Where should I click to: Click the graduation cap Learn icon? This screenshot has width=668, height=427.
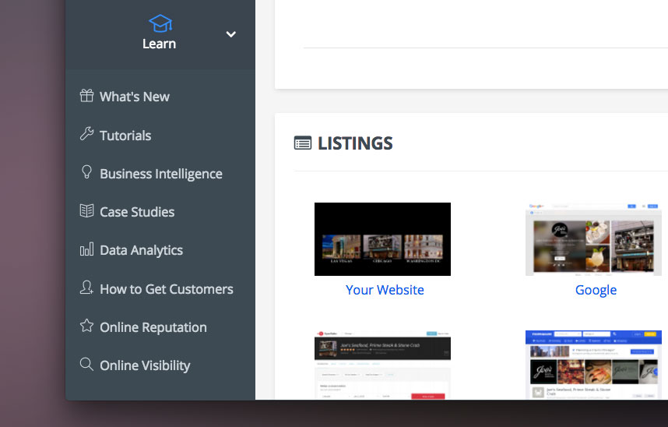point(160,24)
